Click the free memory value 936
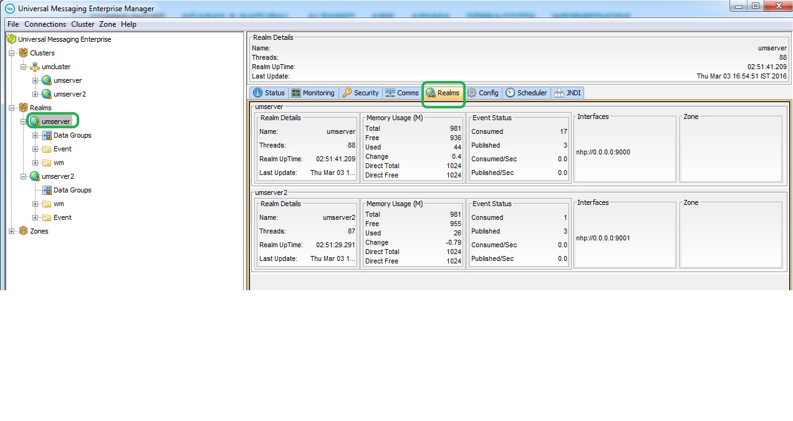The height and width of the screenshot is (421, 793). pos(456,138)
